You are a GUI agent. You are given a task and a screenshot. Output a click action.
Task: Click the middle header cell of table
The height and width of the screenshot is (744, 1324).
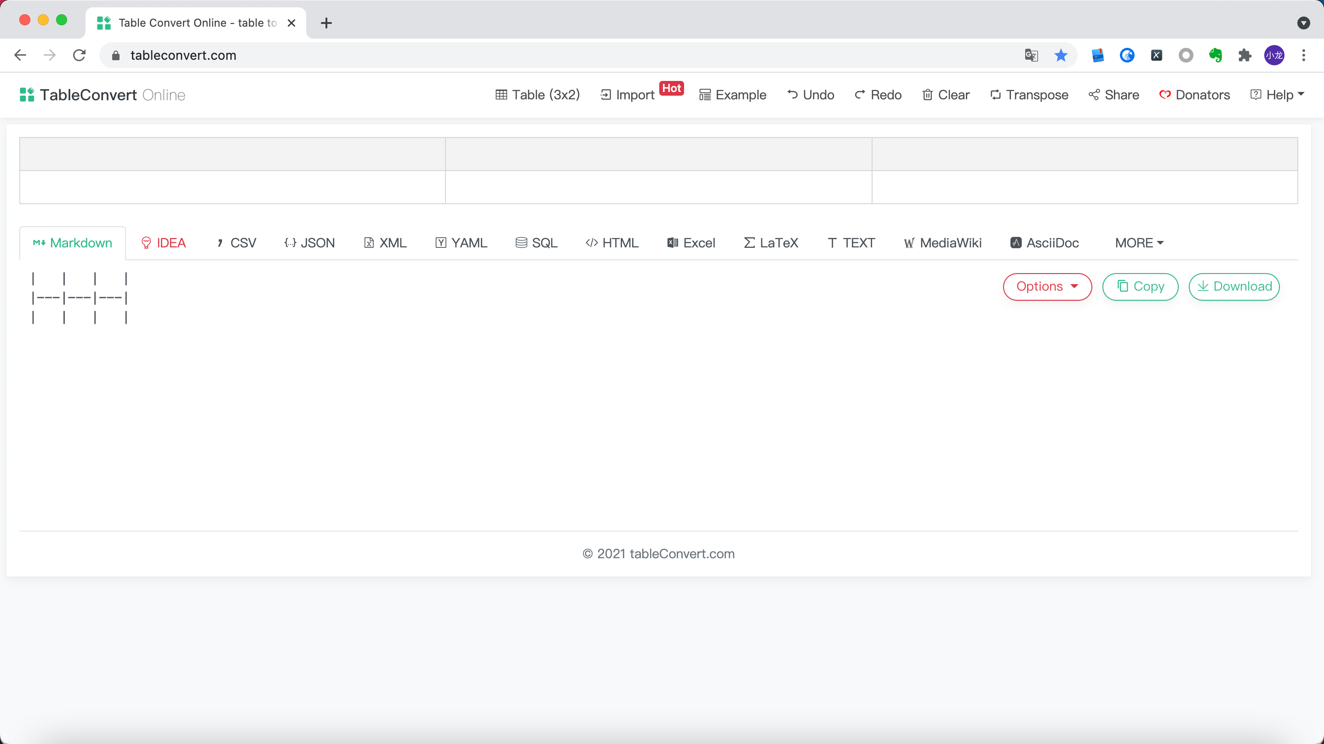click(x=658, y=154)
